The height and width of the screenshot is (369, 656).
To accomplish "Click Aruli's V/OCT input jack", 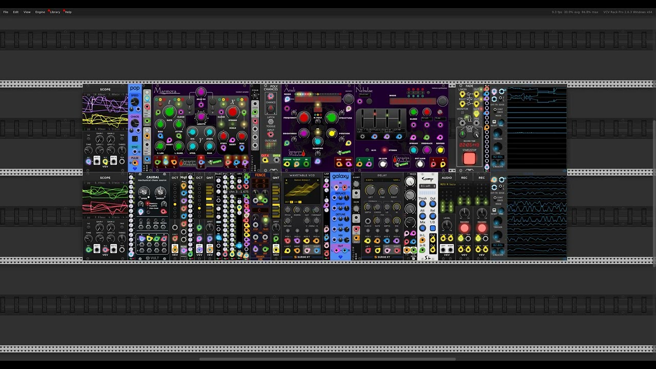I will (x=296, y=164).
